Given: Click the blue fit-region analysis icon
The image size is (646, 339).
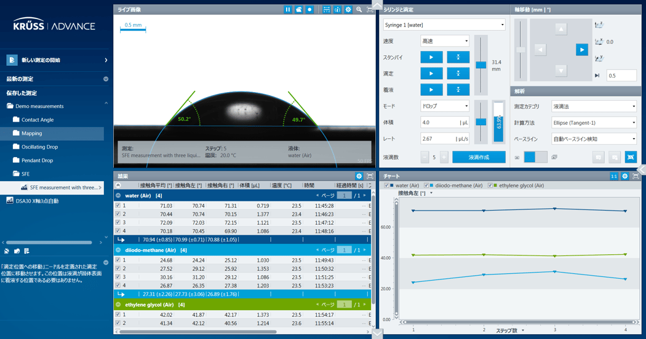Looking at the screenshot, I should (631, 157).
